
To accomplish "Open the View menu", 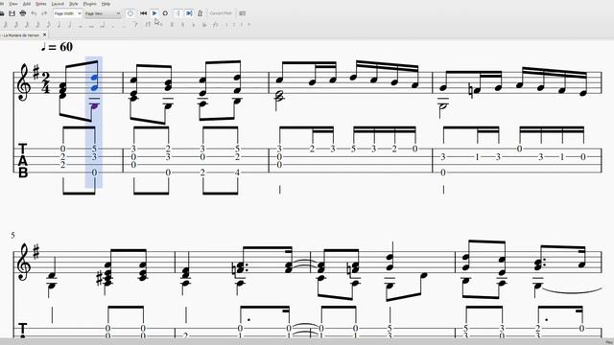I will 12,4.
